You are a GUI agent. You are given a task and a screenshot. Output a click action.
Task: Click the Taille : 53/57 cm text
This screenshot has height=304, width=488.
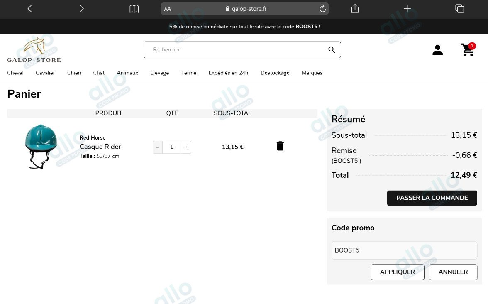(99, 156)
